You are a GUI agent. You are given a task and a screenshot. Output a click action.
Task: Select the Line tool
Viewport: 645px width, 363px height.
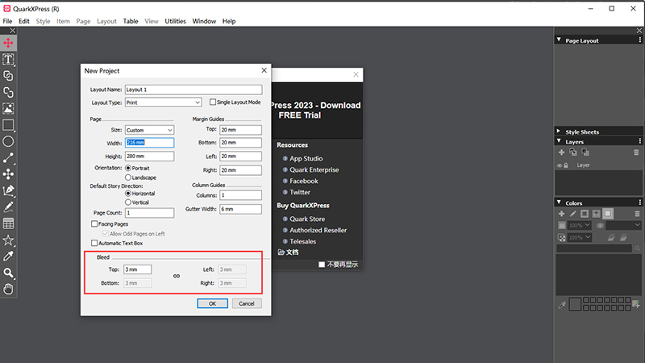(8, 158)
